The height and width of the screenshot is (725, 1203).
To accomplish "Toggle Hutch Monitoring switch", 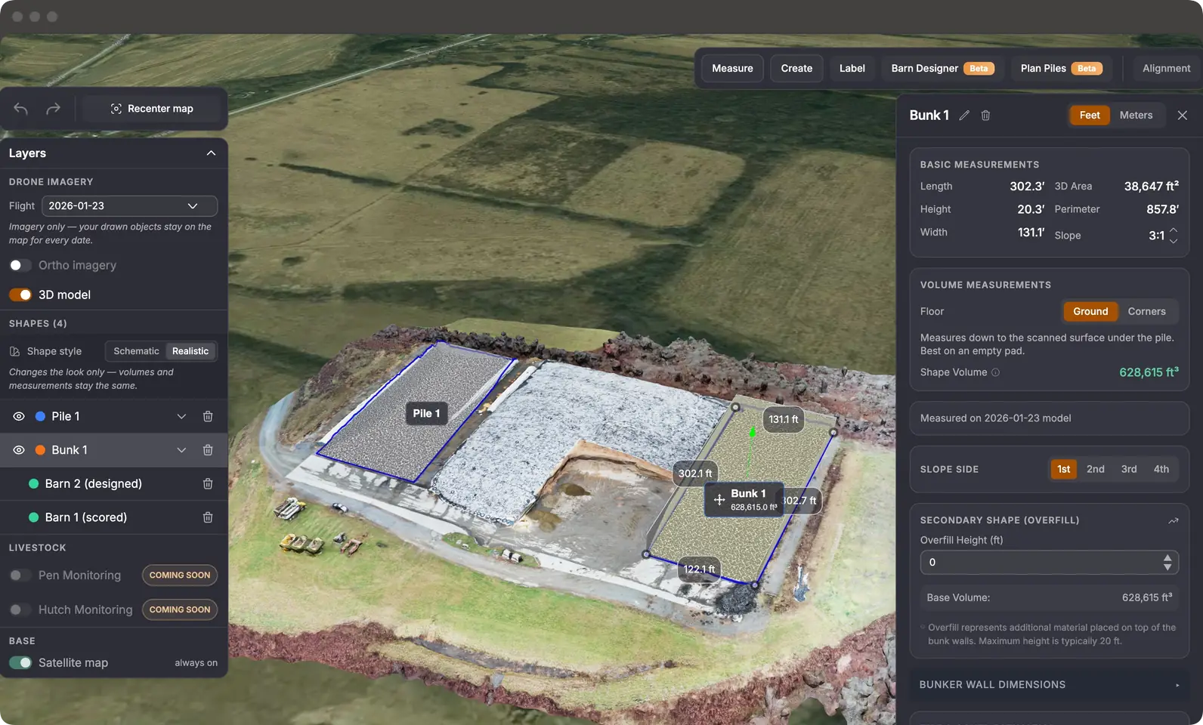I will pyautogui.click(x=20, y=609).
